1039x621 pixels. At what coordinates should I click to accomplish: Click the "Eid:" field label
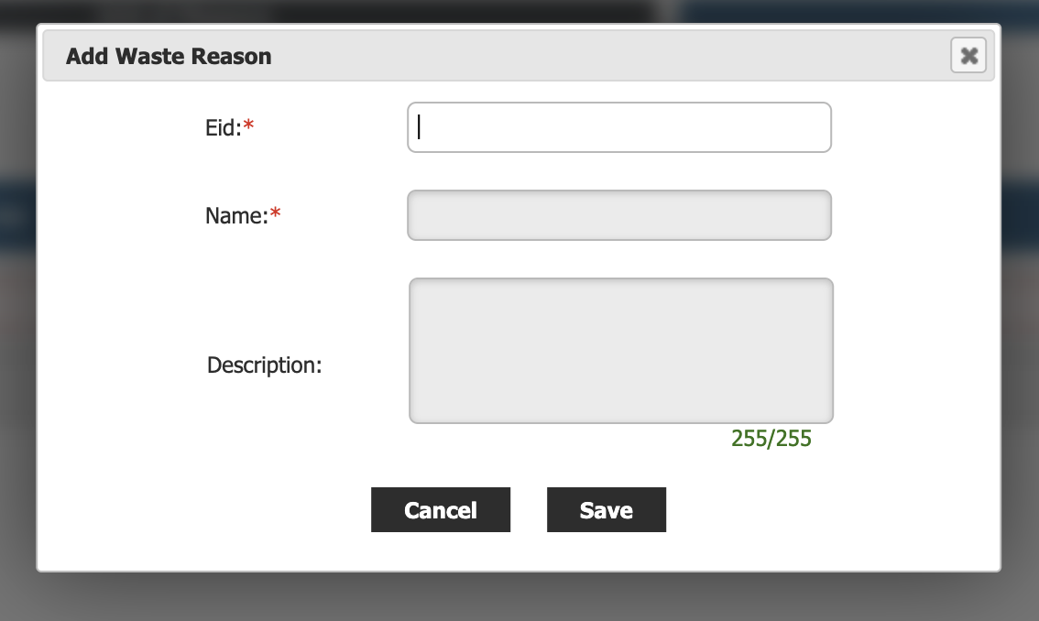pyautogui.click(x=223, y=128)
